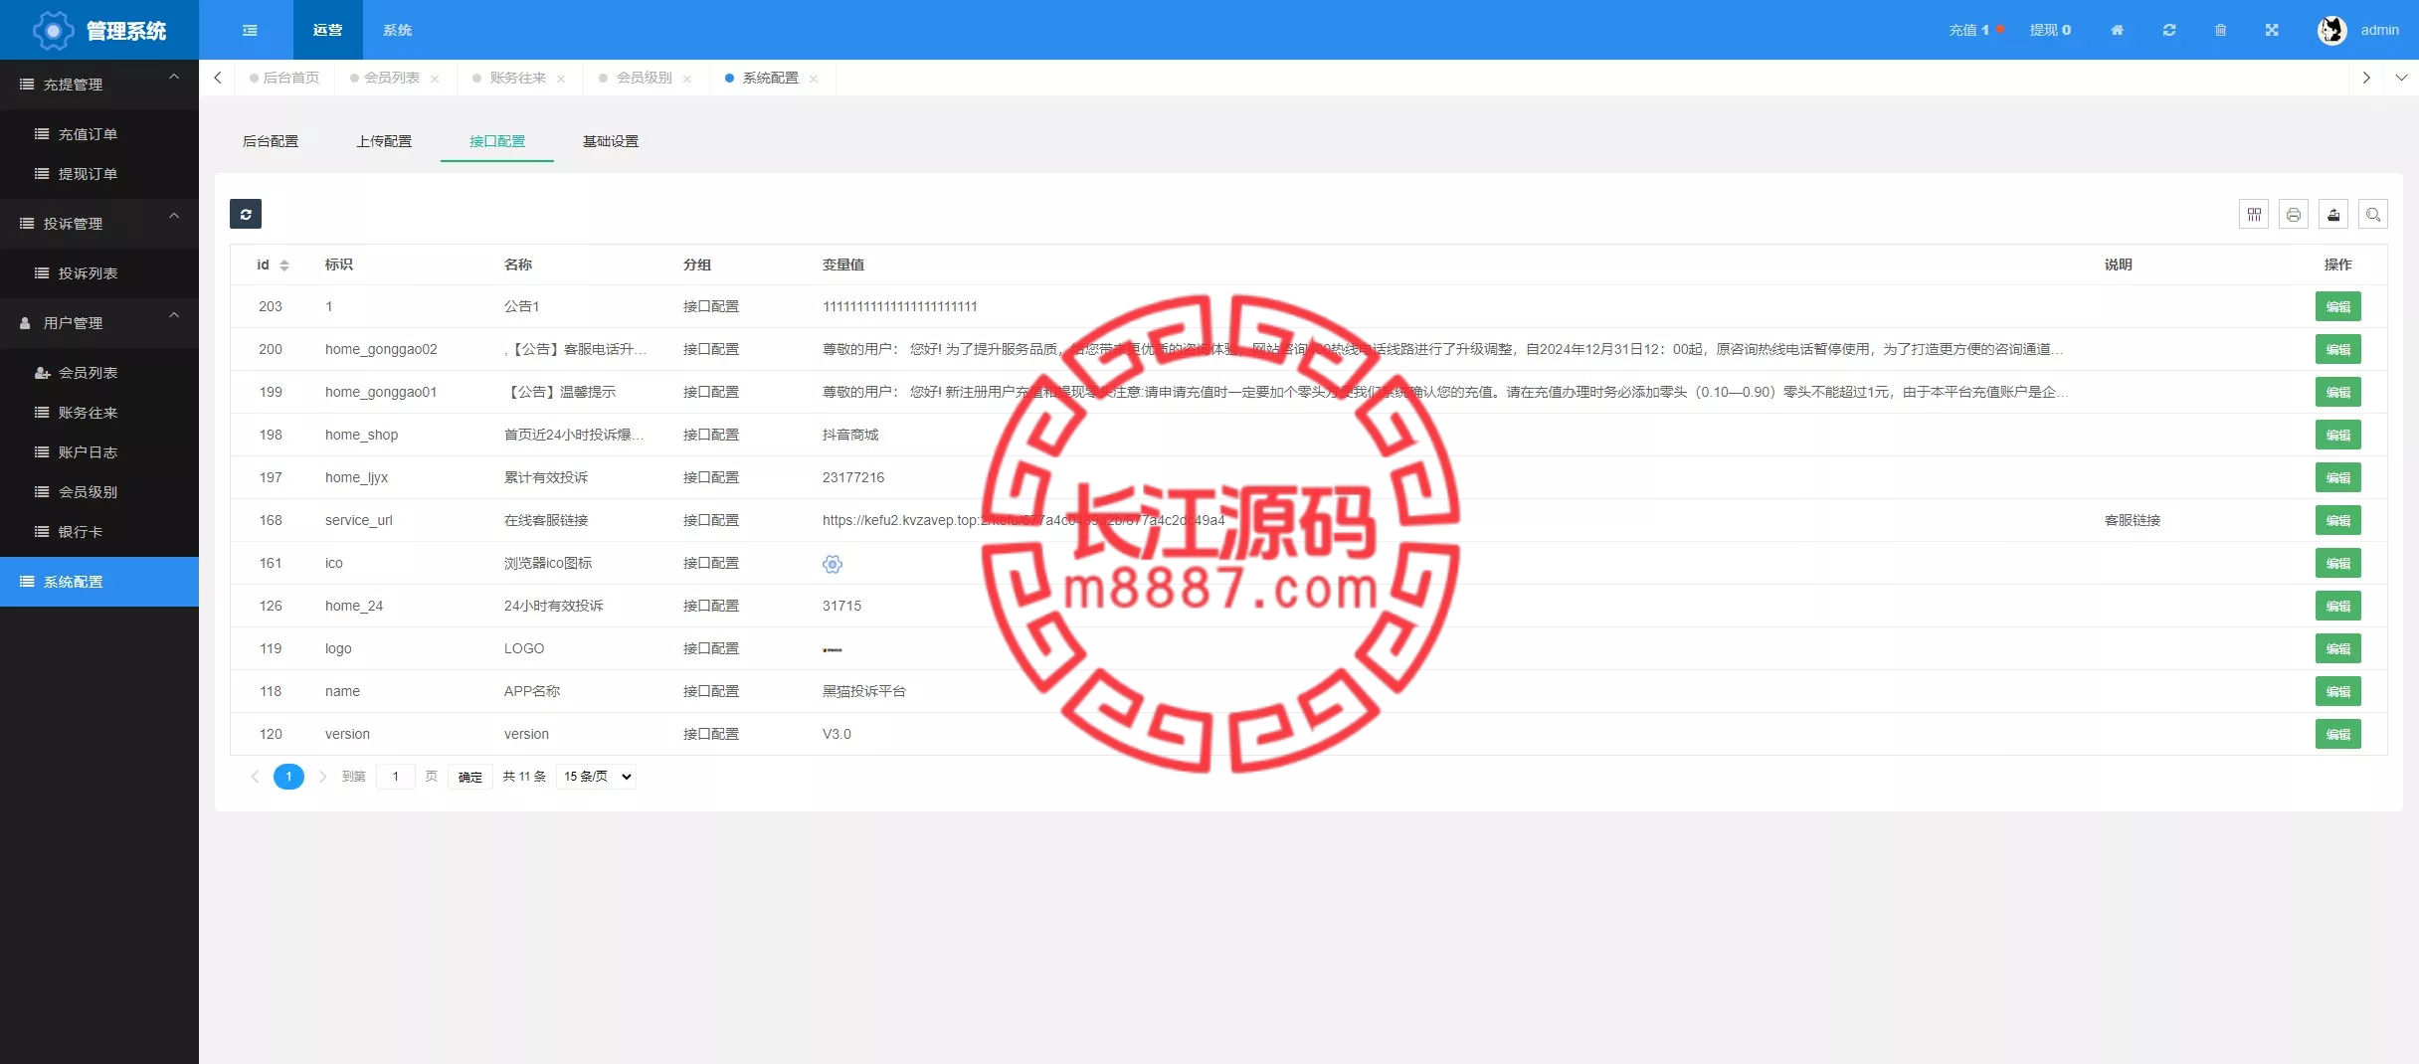Edit the service_url row

tap(2337, 520)
